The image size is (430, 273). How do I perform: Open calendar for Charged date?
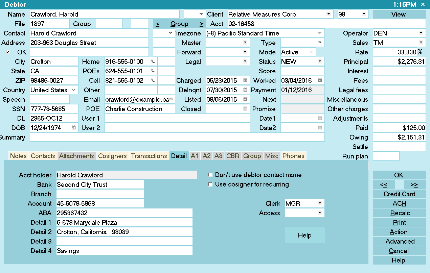point(245,80)
